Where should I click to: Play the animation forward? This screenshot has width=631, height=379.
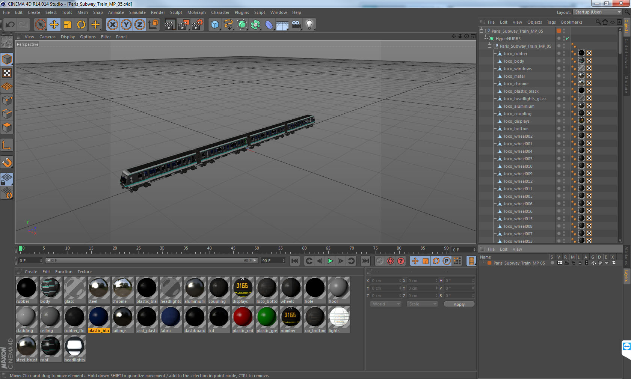click(x=330, y=261)
